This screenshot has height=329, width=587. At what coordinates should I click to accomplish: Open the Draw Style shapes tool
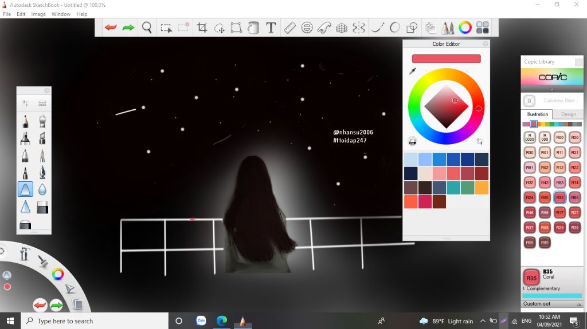point(412,27)
